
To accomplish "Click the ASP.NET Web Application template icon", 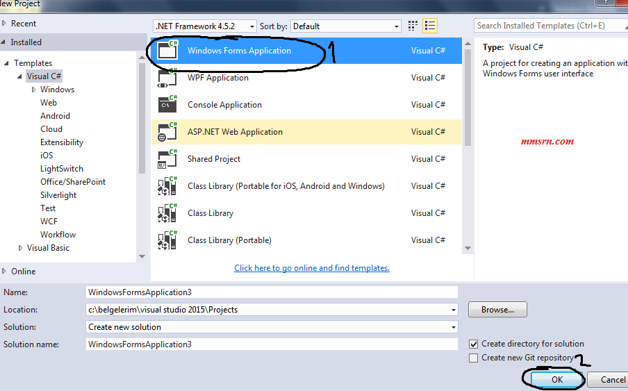I will tap(167, 132).
